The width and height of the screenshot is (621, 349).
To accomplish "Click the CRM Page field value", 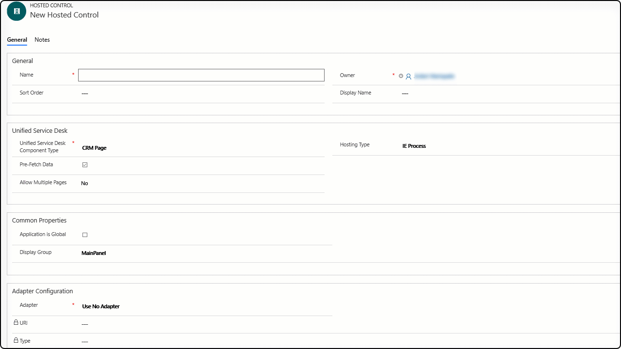I will [x=94, y=148].
